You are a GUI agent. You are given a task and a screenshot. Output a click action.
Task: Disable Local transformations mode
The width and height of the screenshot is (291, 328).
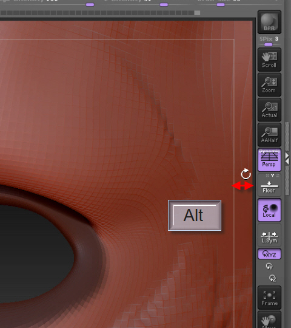[x=269, y=210]
